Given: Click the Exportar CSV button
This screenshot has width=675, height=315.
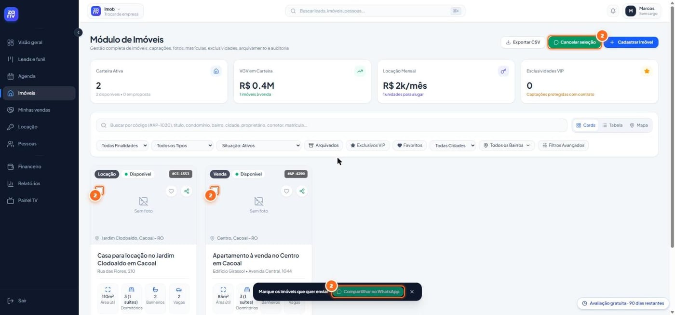Looking at the screenshot, I should pos(523,42).
